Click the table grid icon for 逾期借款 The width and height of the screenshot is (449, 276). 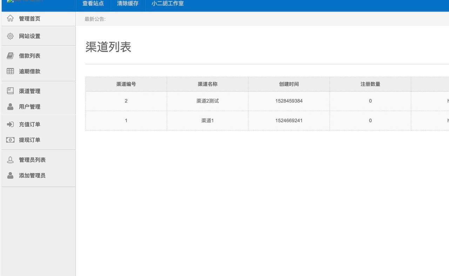[11, 71]
